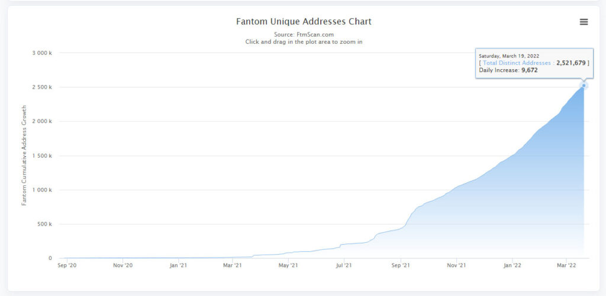Click the 'Sep '21' x-axis label
The width and height of the screenshot is (606, 296).
click(401, 265)
